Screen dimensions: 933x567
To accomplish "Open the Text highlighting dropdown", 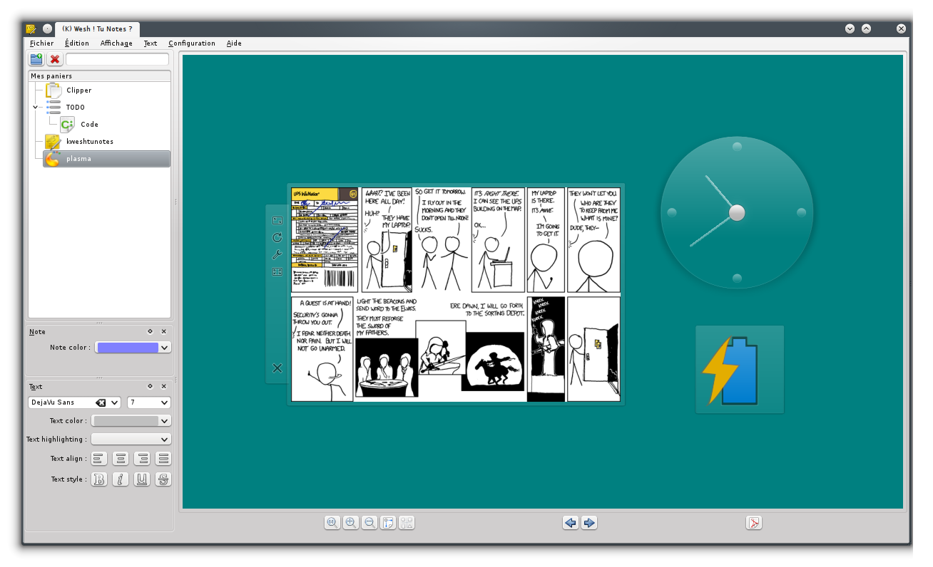I will point(132,439).
